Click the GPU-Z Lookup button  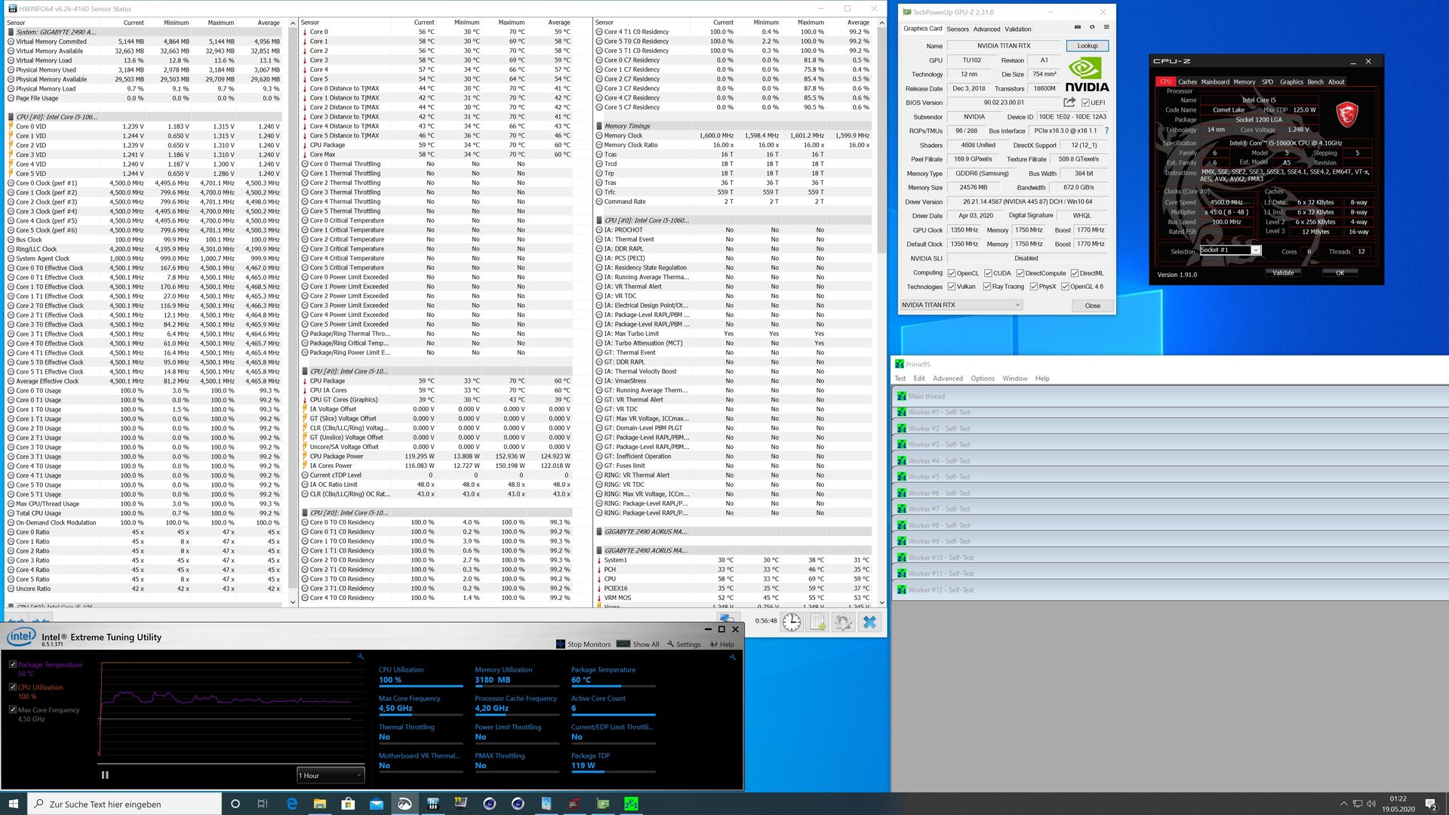click(x=1087, y=46)
